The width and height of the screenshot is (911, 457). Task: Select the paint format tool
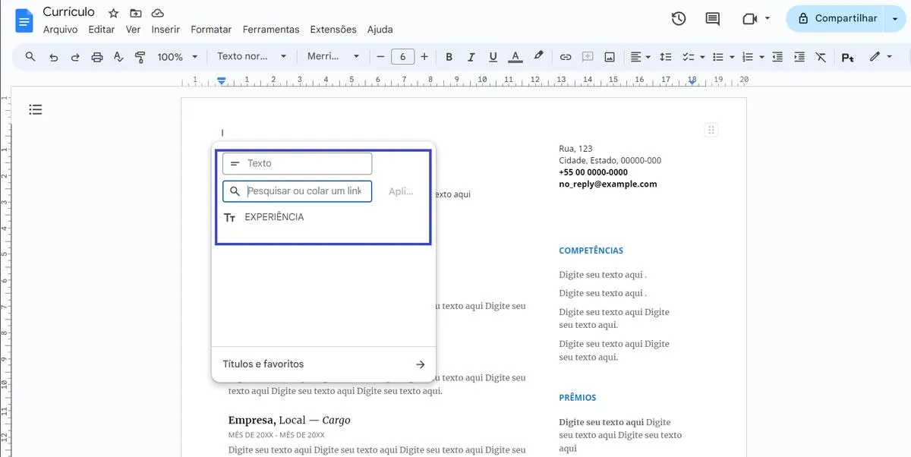(140, 56)
